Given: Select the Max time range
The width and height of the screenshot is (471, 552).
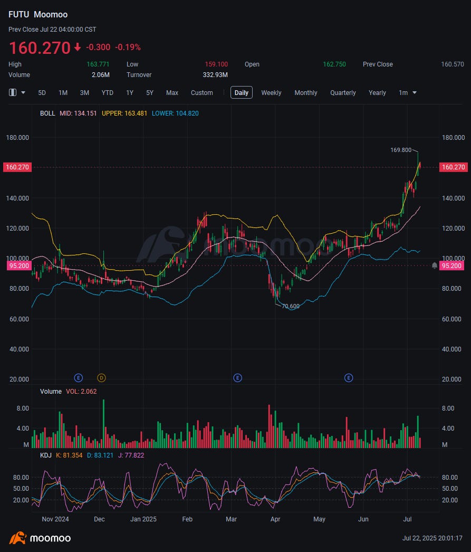Looking at the screenshot, I should (172, 92).
